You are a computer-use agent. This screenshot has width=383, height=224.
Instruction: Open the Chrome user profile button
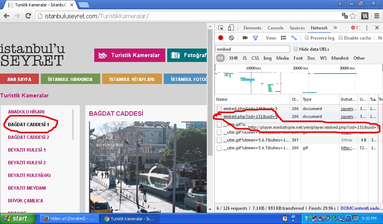(340, 3)
